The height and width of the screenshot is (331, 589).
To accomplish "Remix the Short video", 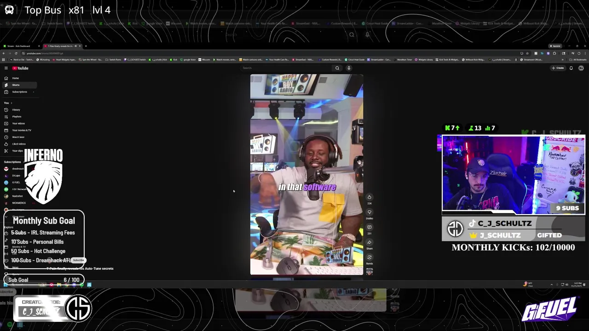I will point(369,257).
